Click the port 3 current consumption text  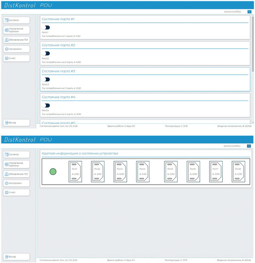coord(61,88)
